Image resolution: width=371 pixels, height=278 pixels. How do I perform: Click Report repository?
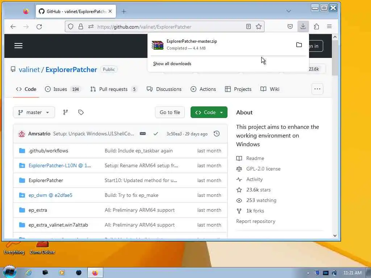tap(256, 222)
